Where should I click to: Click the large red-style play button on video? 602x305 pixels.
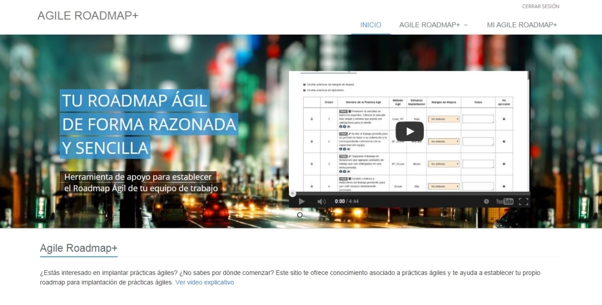click(x=409, y=131)
